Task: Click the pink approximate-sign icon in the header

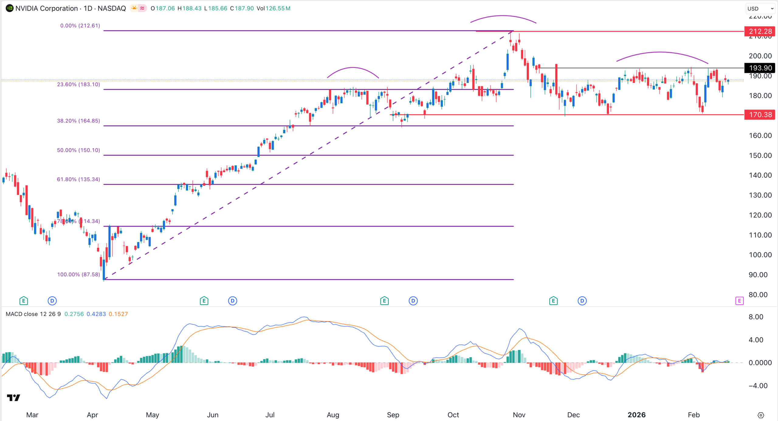Action: (x=142, y=8)
